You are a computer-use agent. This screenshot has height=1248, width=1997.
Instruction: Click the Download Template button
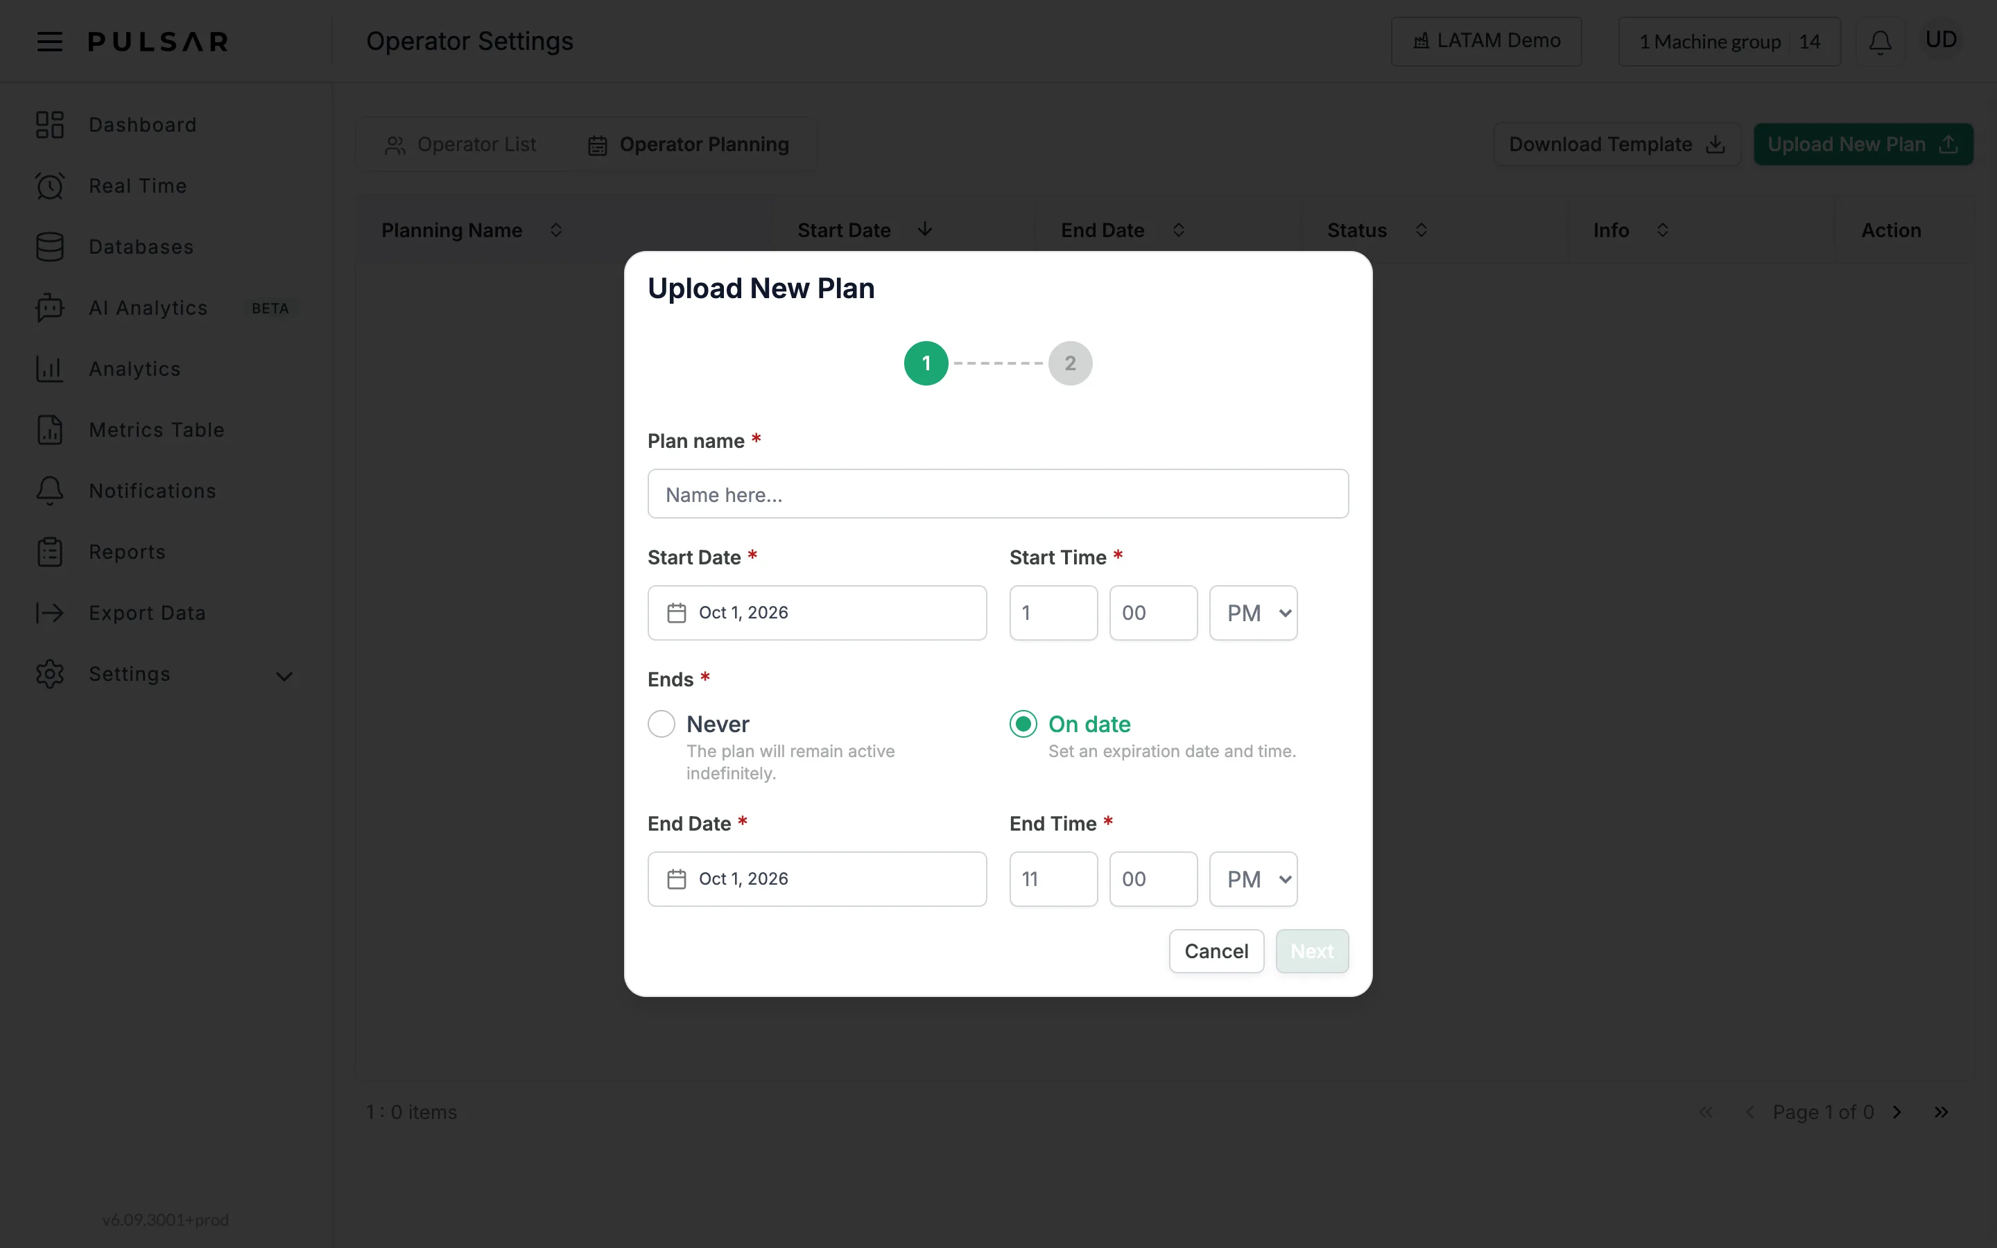click(x=1616, y=144)
